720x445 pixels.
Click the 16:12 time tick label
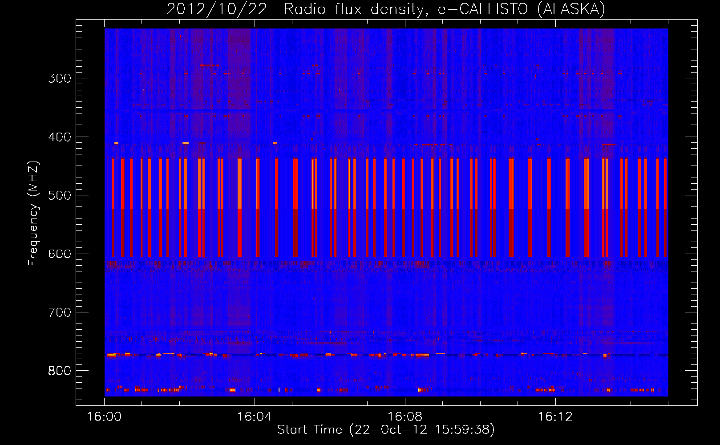pyautogui.click(x=555, y=417)
